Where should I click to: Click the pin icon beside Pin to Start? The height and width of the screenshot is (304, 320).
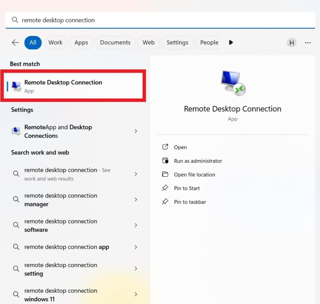[x=165, y=188]
